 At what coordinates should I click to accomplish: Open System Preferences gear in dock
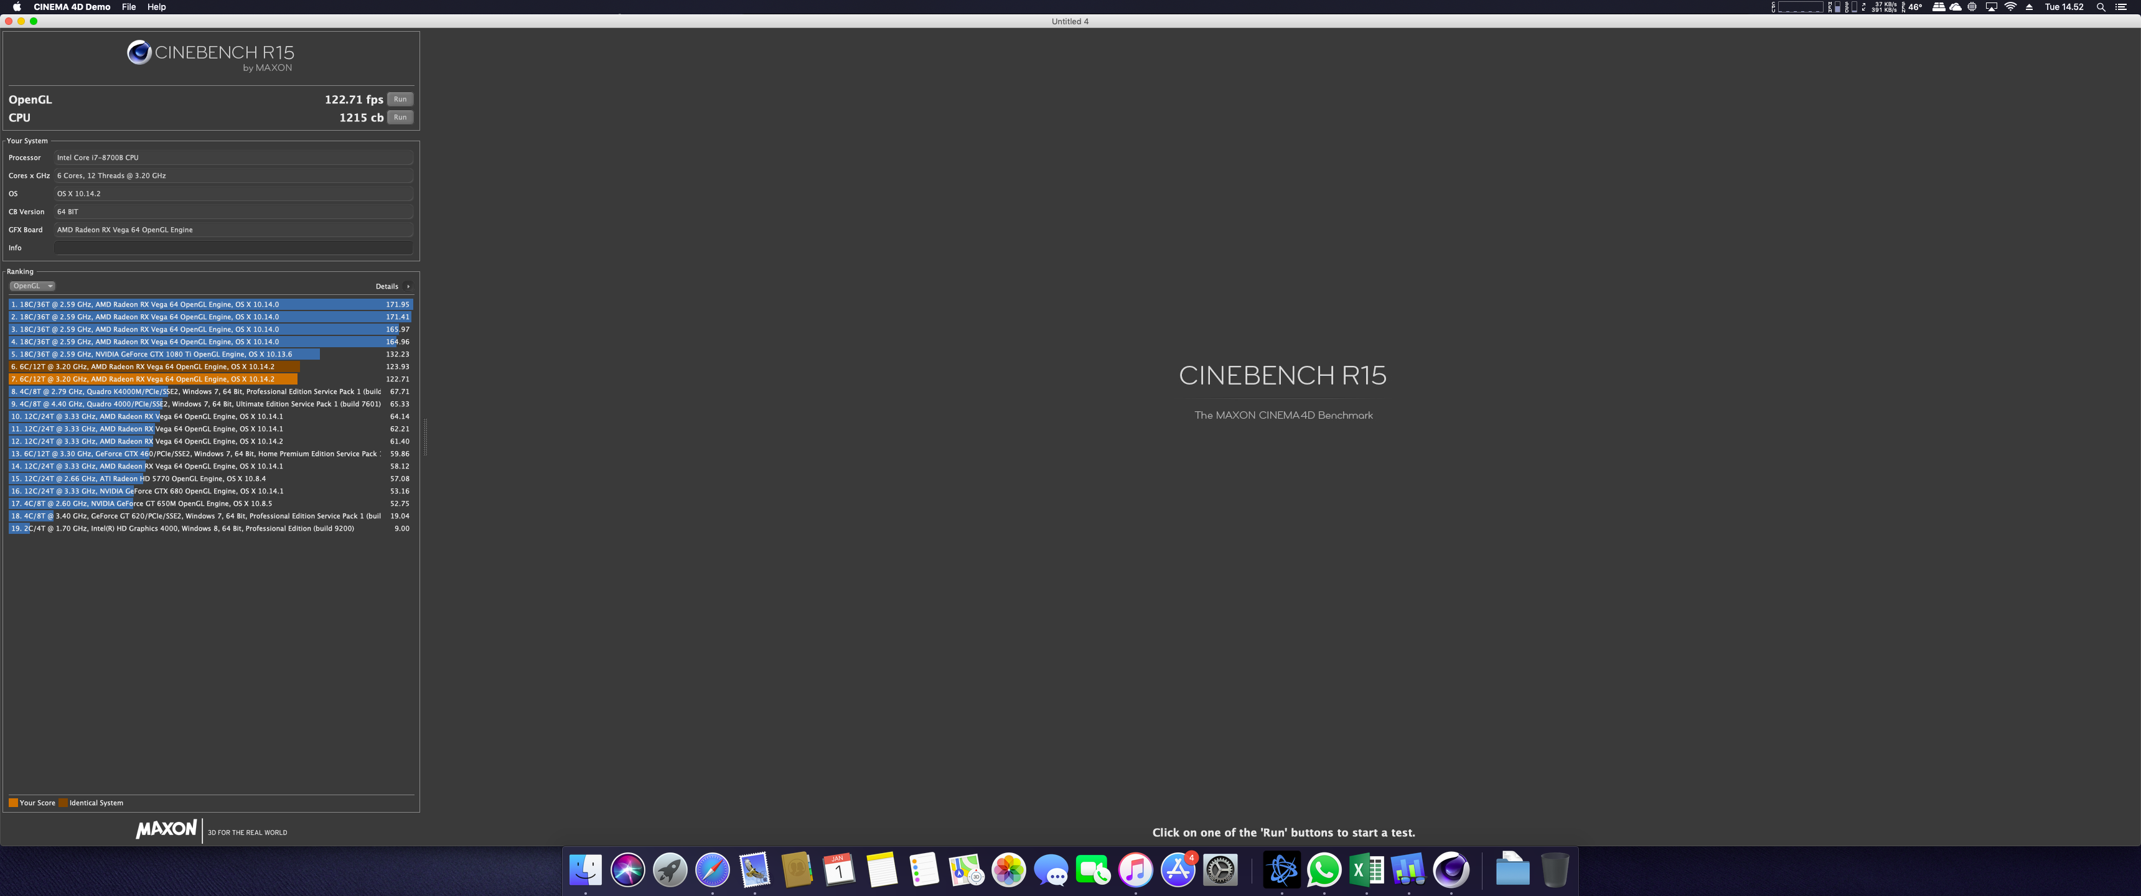1221,870
